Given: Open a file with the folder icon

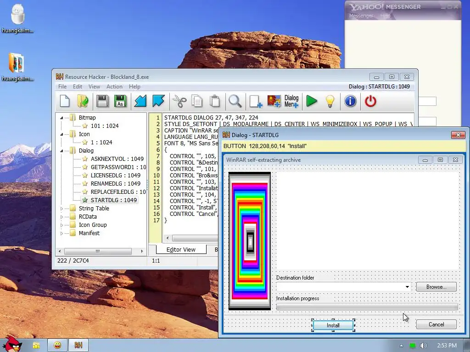Looking at the screenshot, I should tap(83, 101).
